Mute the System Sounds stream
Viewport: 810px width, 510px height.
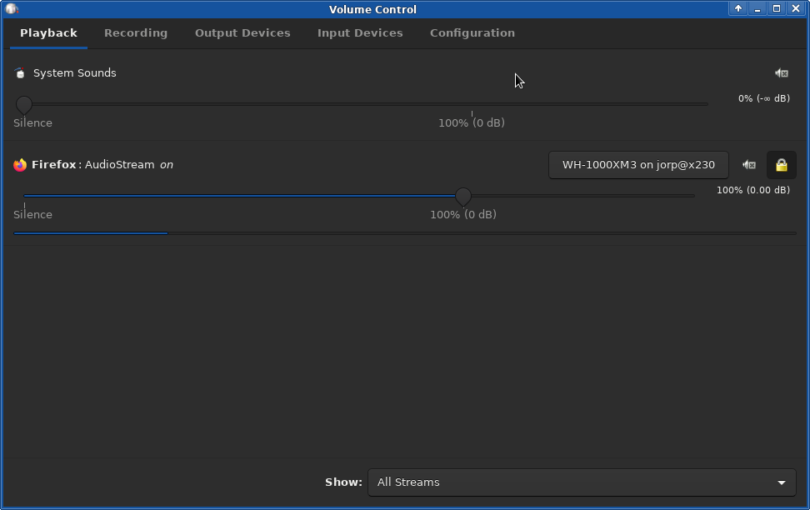[782, 73]
